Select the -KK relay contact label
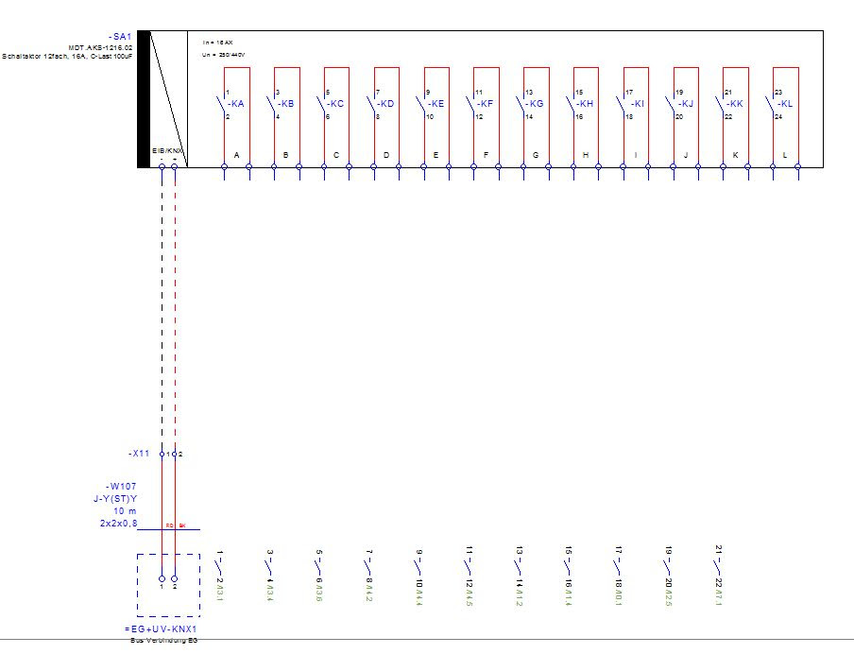Image resolution: width=854 pixels, height=654 pixels. (x=735, y=104)
